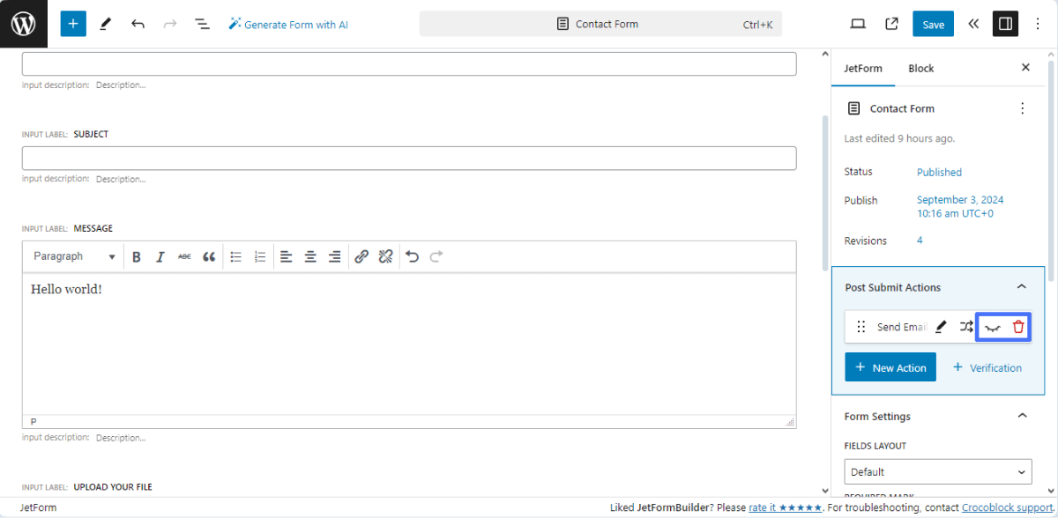Grab the message editor resize handle

click(x=790, y=422)
